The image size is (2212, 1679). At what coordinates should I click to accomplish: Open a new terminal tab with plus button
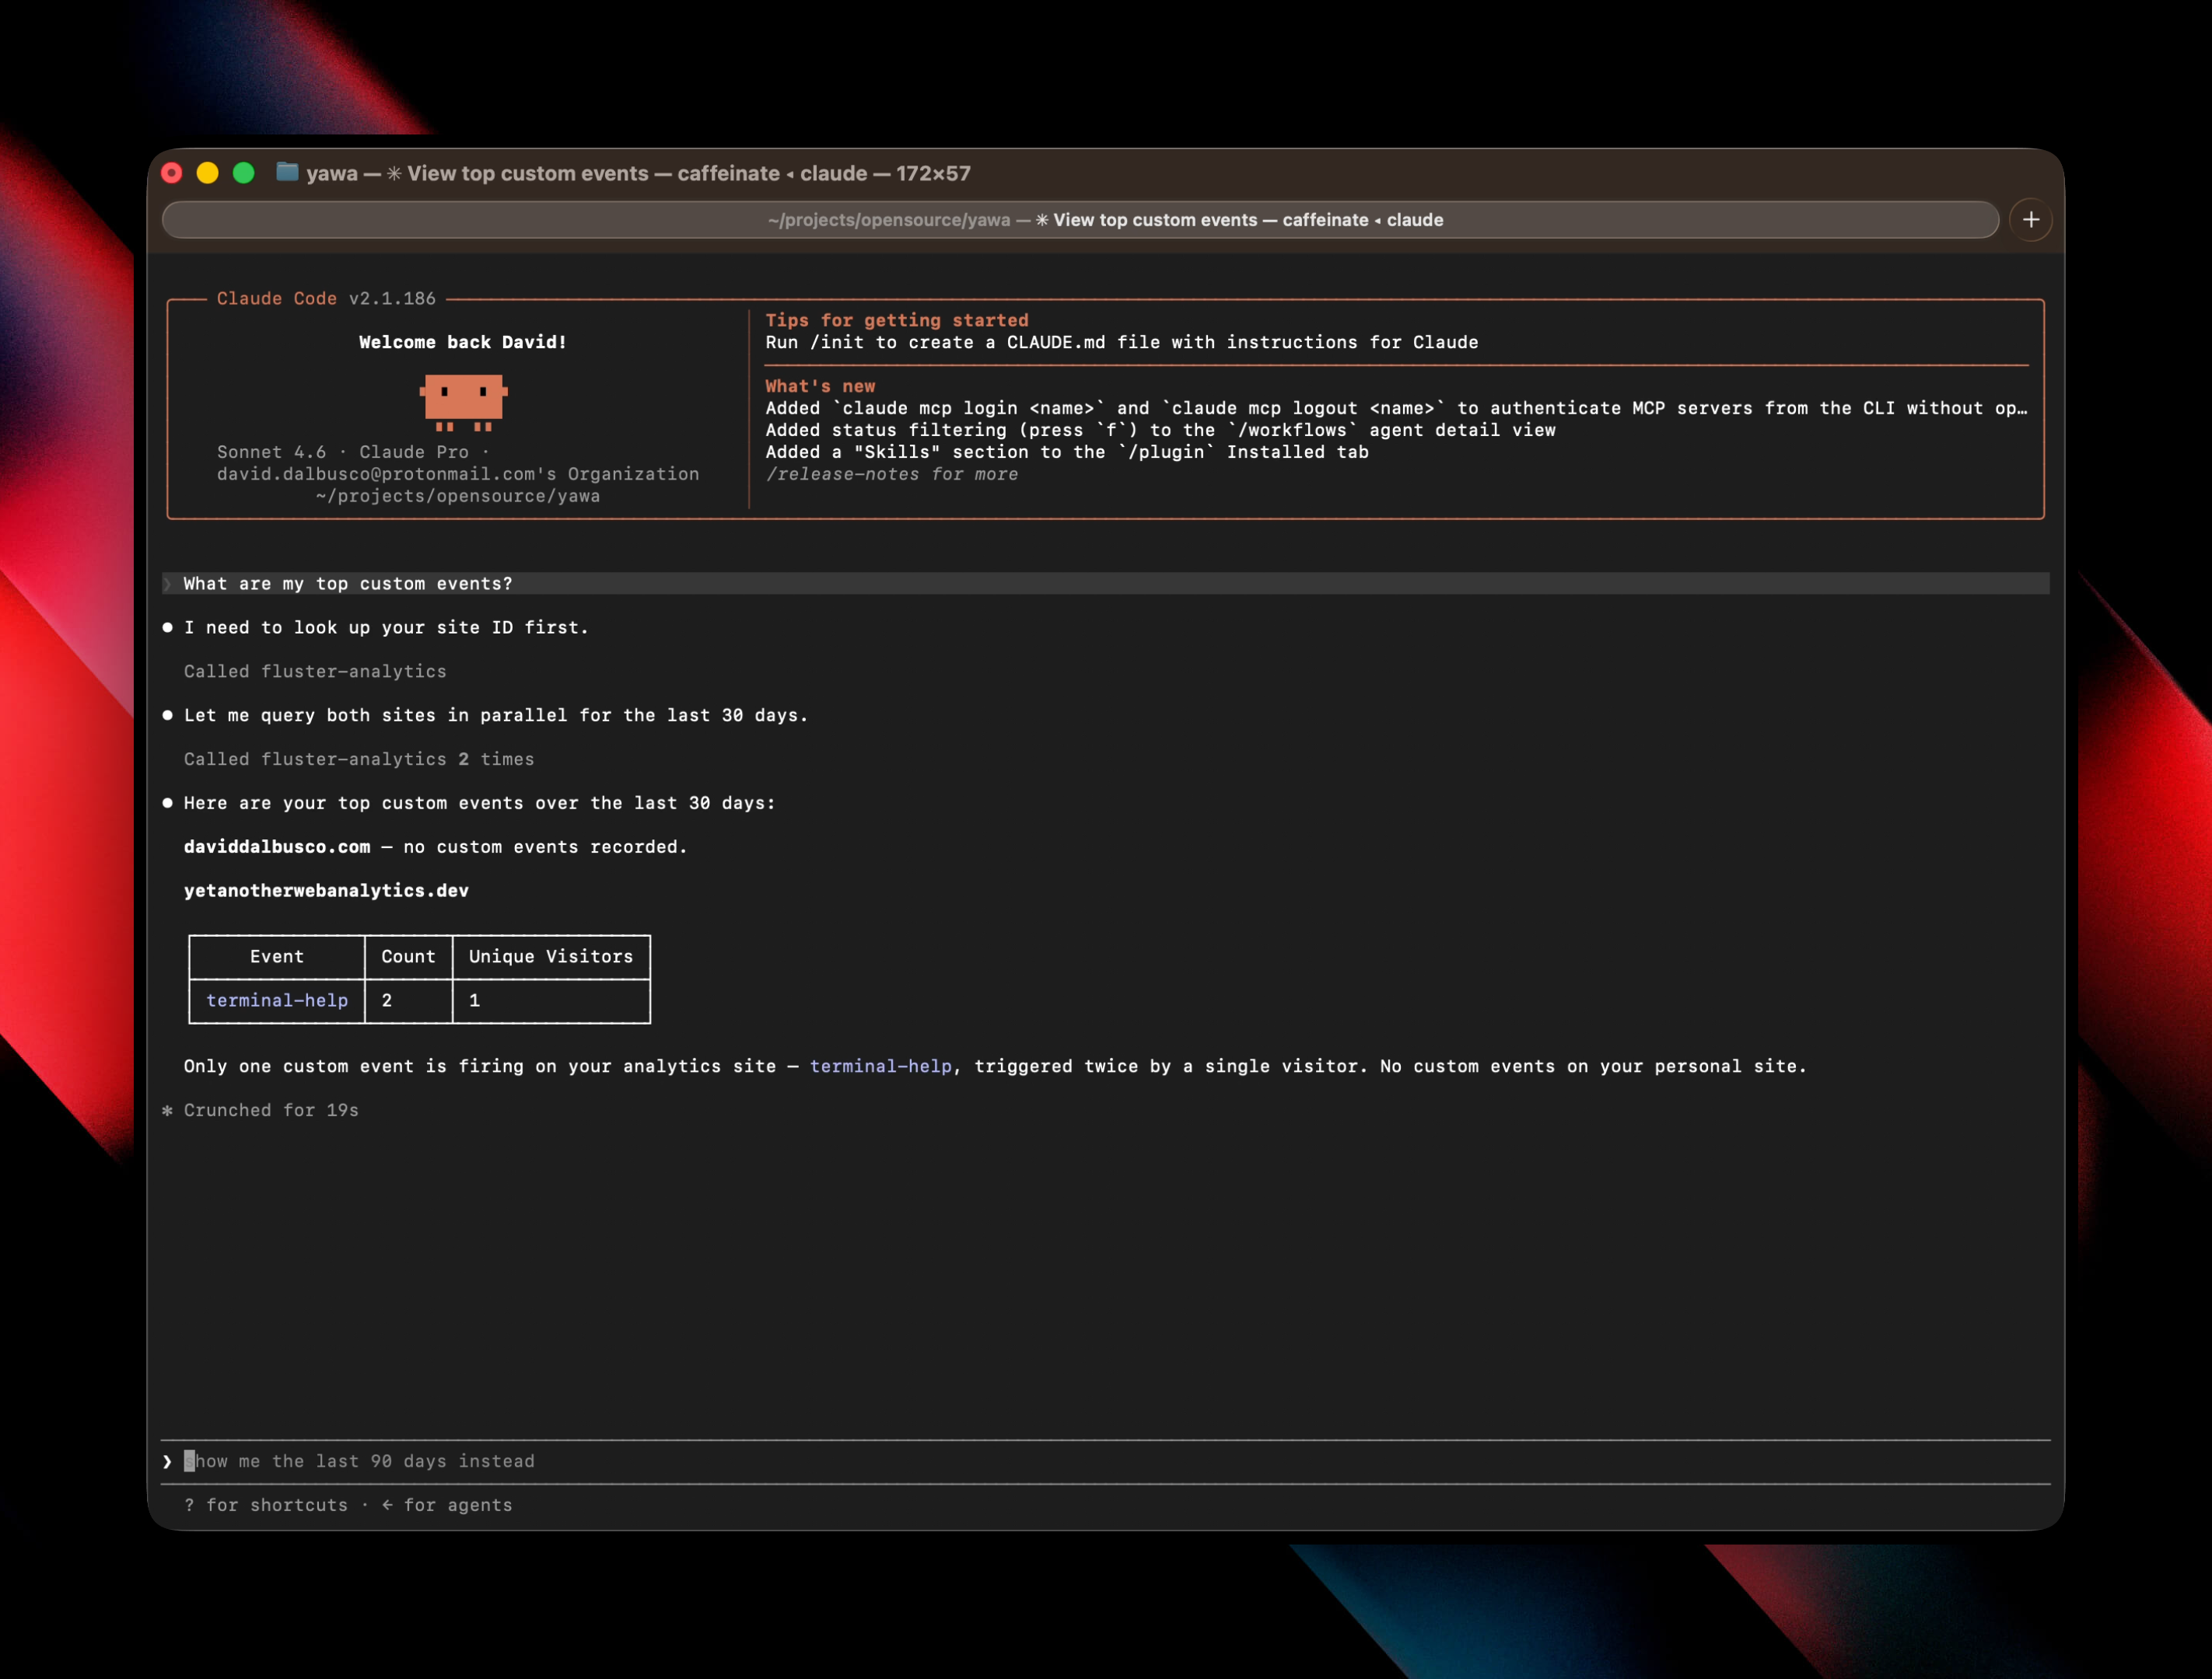(x=2030, y=220)
